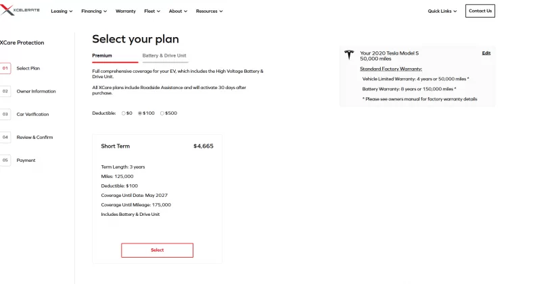Edit the 2020 Tesla Model S details
Image resolution: width=541 pixels, height=284 pixels.
486,53
